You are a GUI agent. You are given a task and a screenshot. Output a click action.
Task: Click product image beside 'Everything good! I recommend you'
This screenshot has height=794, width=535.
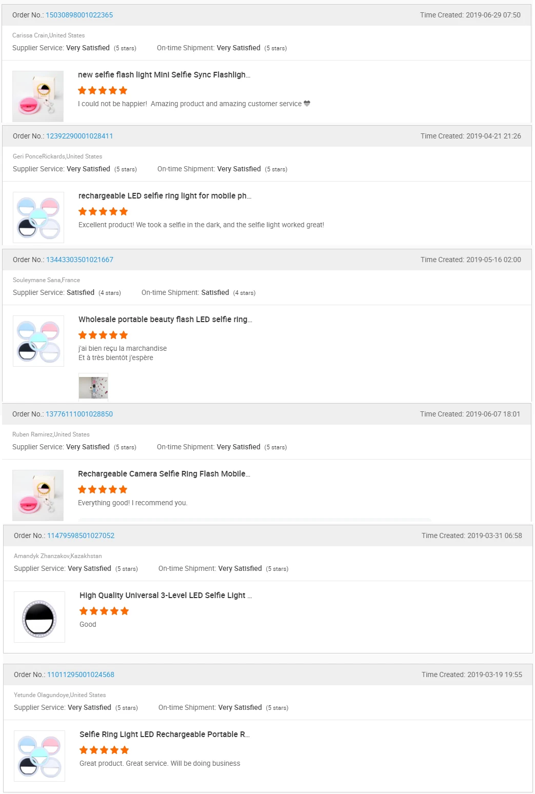(38, 495)
